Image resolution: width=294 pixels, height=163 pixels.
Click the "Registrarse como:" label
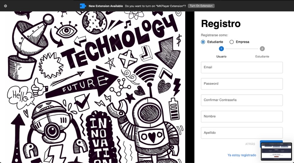[214, 35]
